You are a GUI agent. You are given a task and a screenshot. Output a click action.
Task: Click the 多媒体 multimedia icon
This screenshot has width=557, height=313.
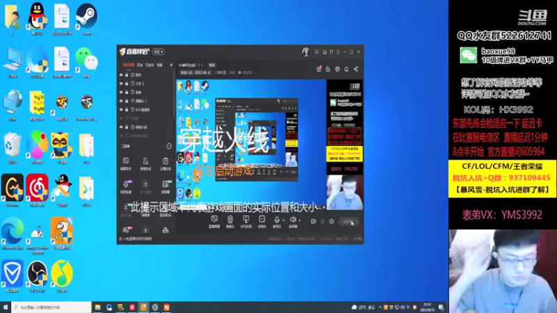(x=262, y=221)
